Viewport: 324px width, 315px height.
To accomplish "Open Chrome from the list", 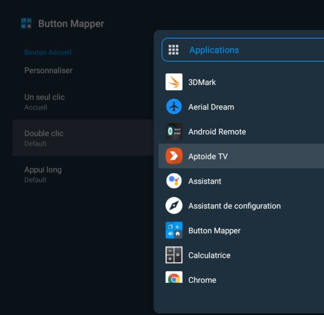I will (174, 280).
